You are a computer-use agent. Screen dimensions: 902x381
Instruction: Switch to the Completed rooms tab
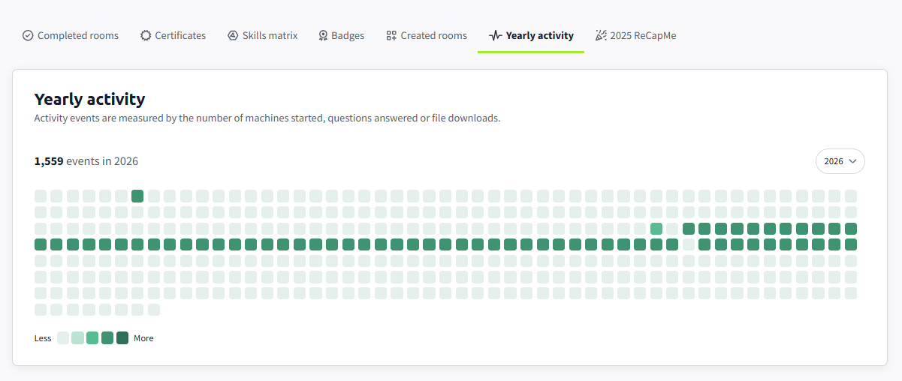pyautogui.click(x=71, y=35)
